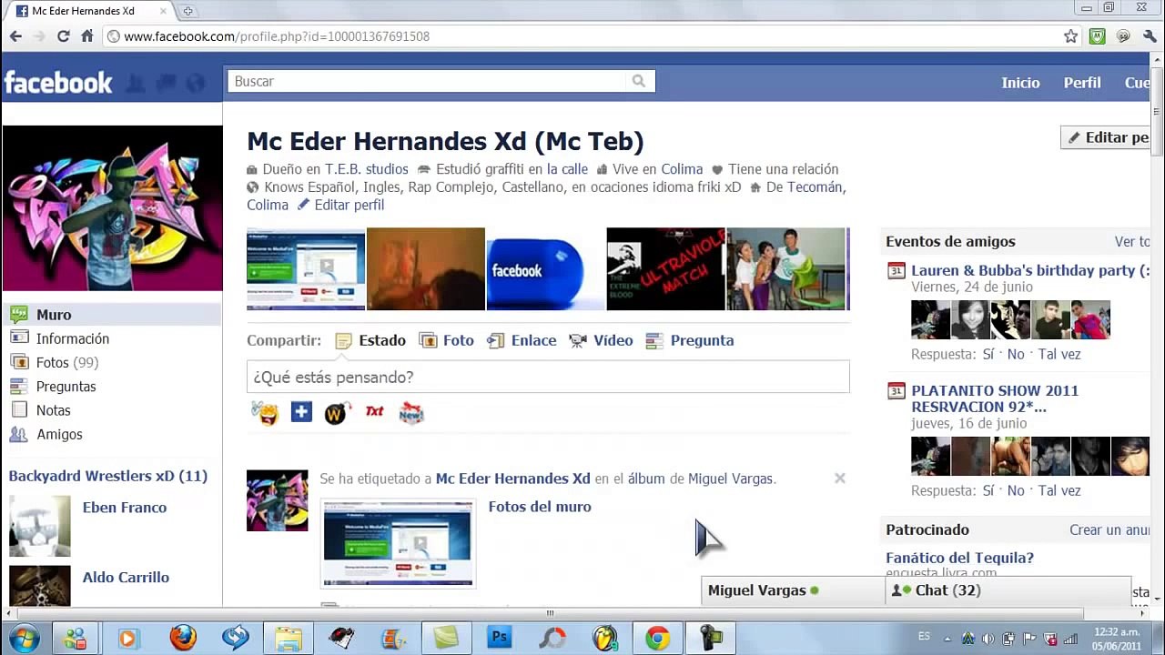Open T.E.B. studios link

pos(366,169)
